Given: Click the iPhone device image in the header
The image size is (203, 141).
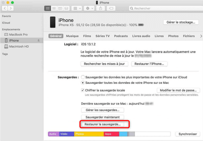Looking at the screenshot, I should point(53,22).
